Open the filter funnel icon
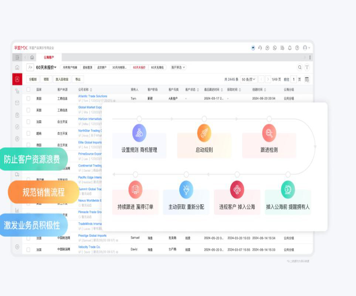This screenshot has height=296, width=356. 307,67
